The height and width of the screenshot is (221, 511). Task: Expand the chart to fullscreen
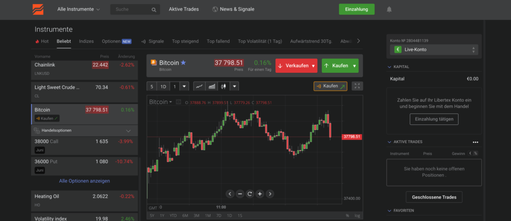point(357,86)
